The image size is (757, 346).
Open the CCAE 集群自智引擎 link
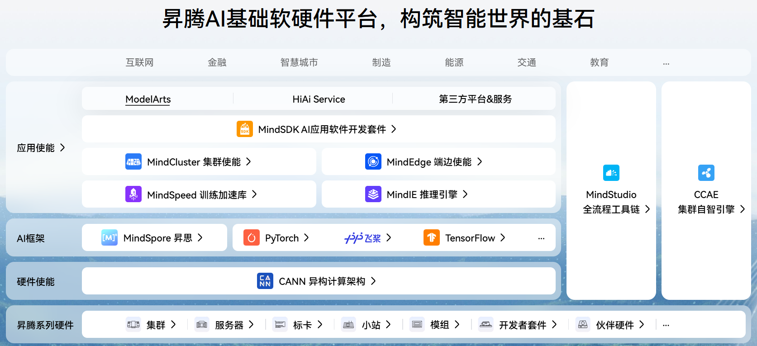[706, 202]
